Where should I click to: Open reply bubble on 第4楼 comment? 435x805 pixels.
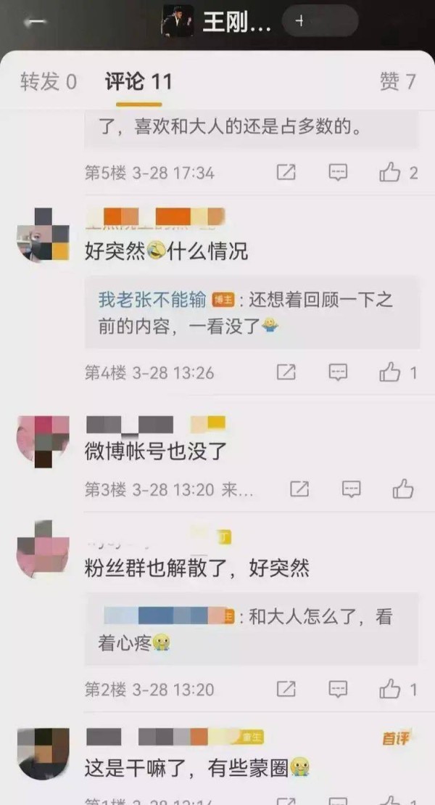coord(338,372)
